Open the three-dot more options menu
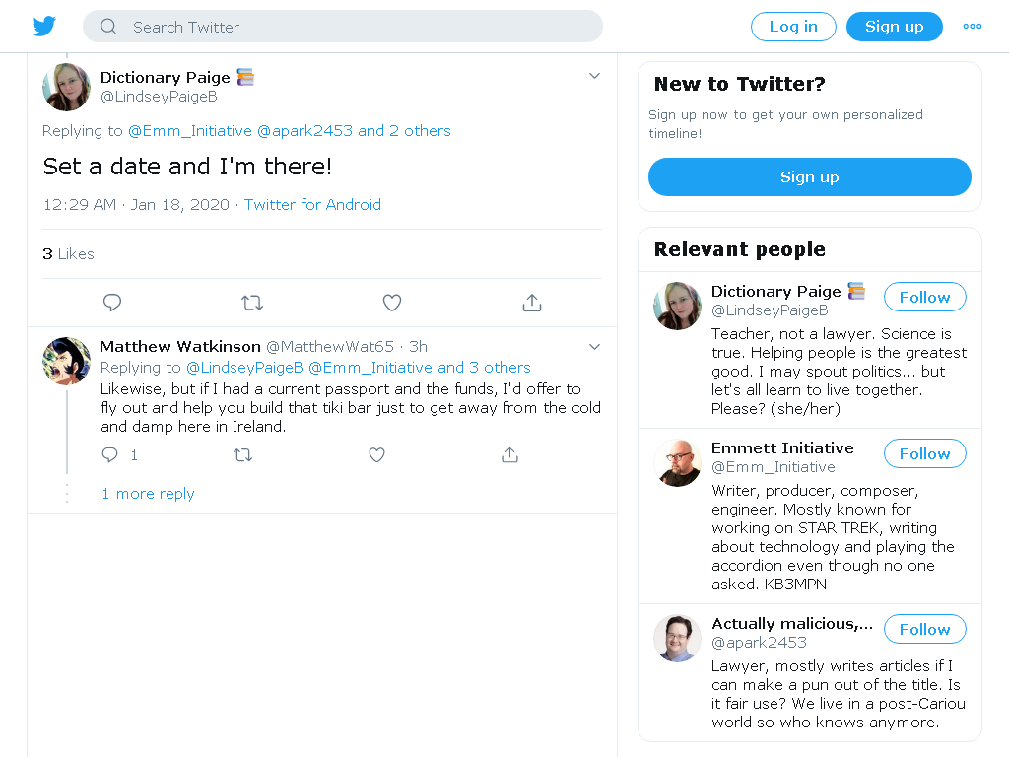The width and height of the screenshot is (1009, 757). tap(972, 27)
